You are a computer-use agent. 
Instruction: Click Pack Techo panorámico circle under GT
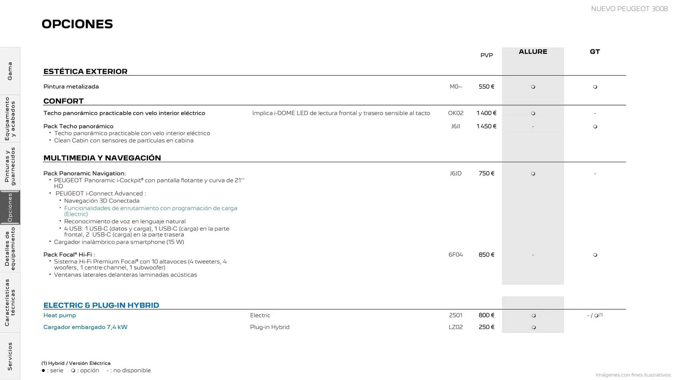click(x=595, y=127)
